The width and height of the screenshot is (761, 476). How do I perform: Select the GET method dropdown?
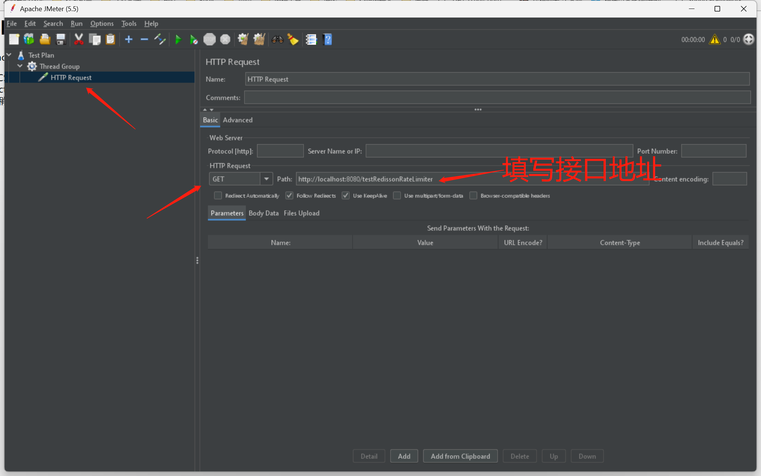coord(239,179)
